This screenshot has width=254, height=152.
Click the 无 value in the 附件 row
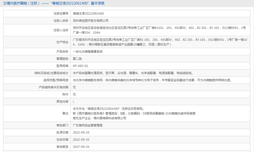pos(74,94)
